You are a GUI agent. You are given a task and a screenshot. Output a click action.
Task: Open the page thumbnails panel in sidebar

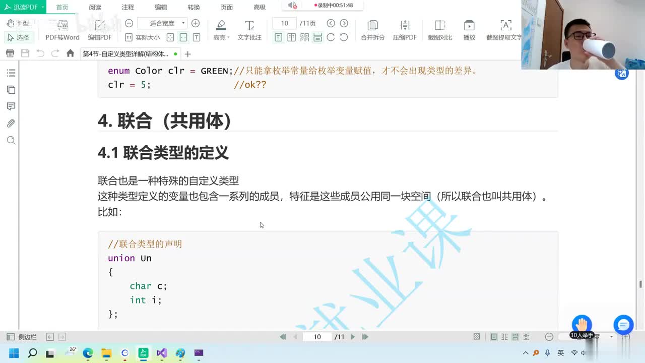tap(11, 90)
